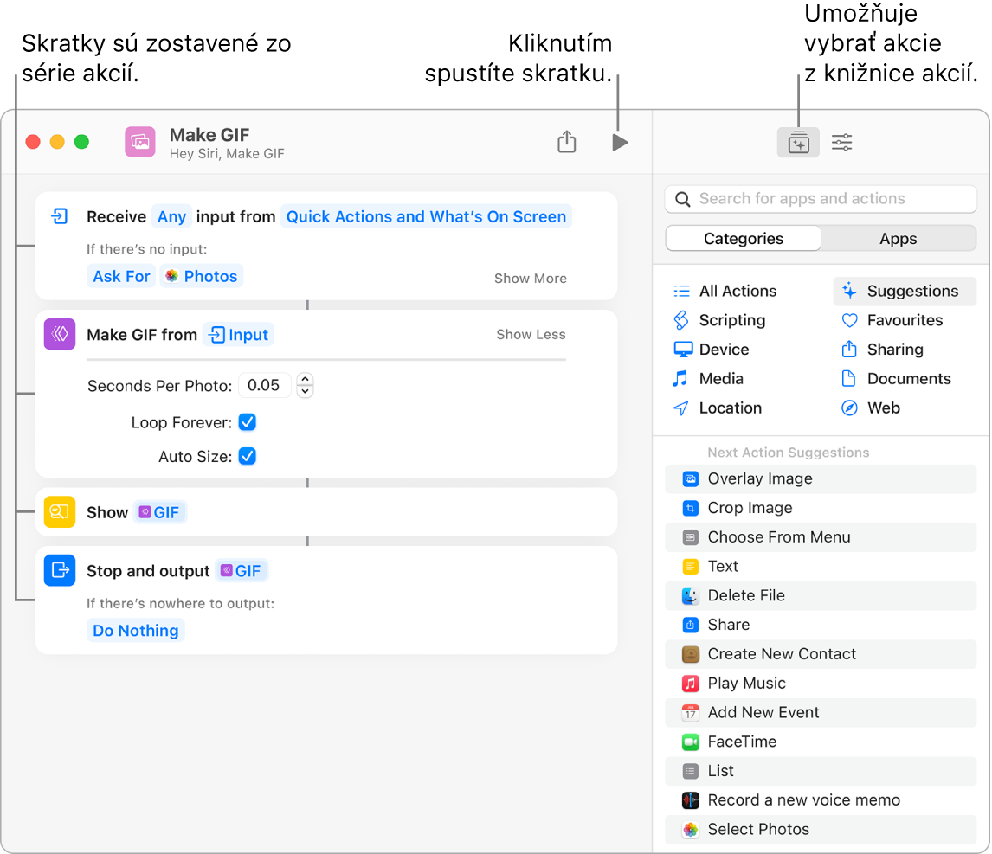Add the Record a new voice memo action
The image size is (992, 854).
[803, 800]
